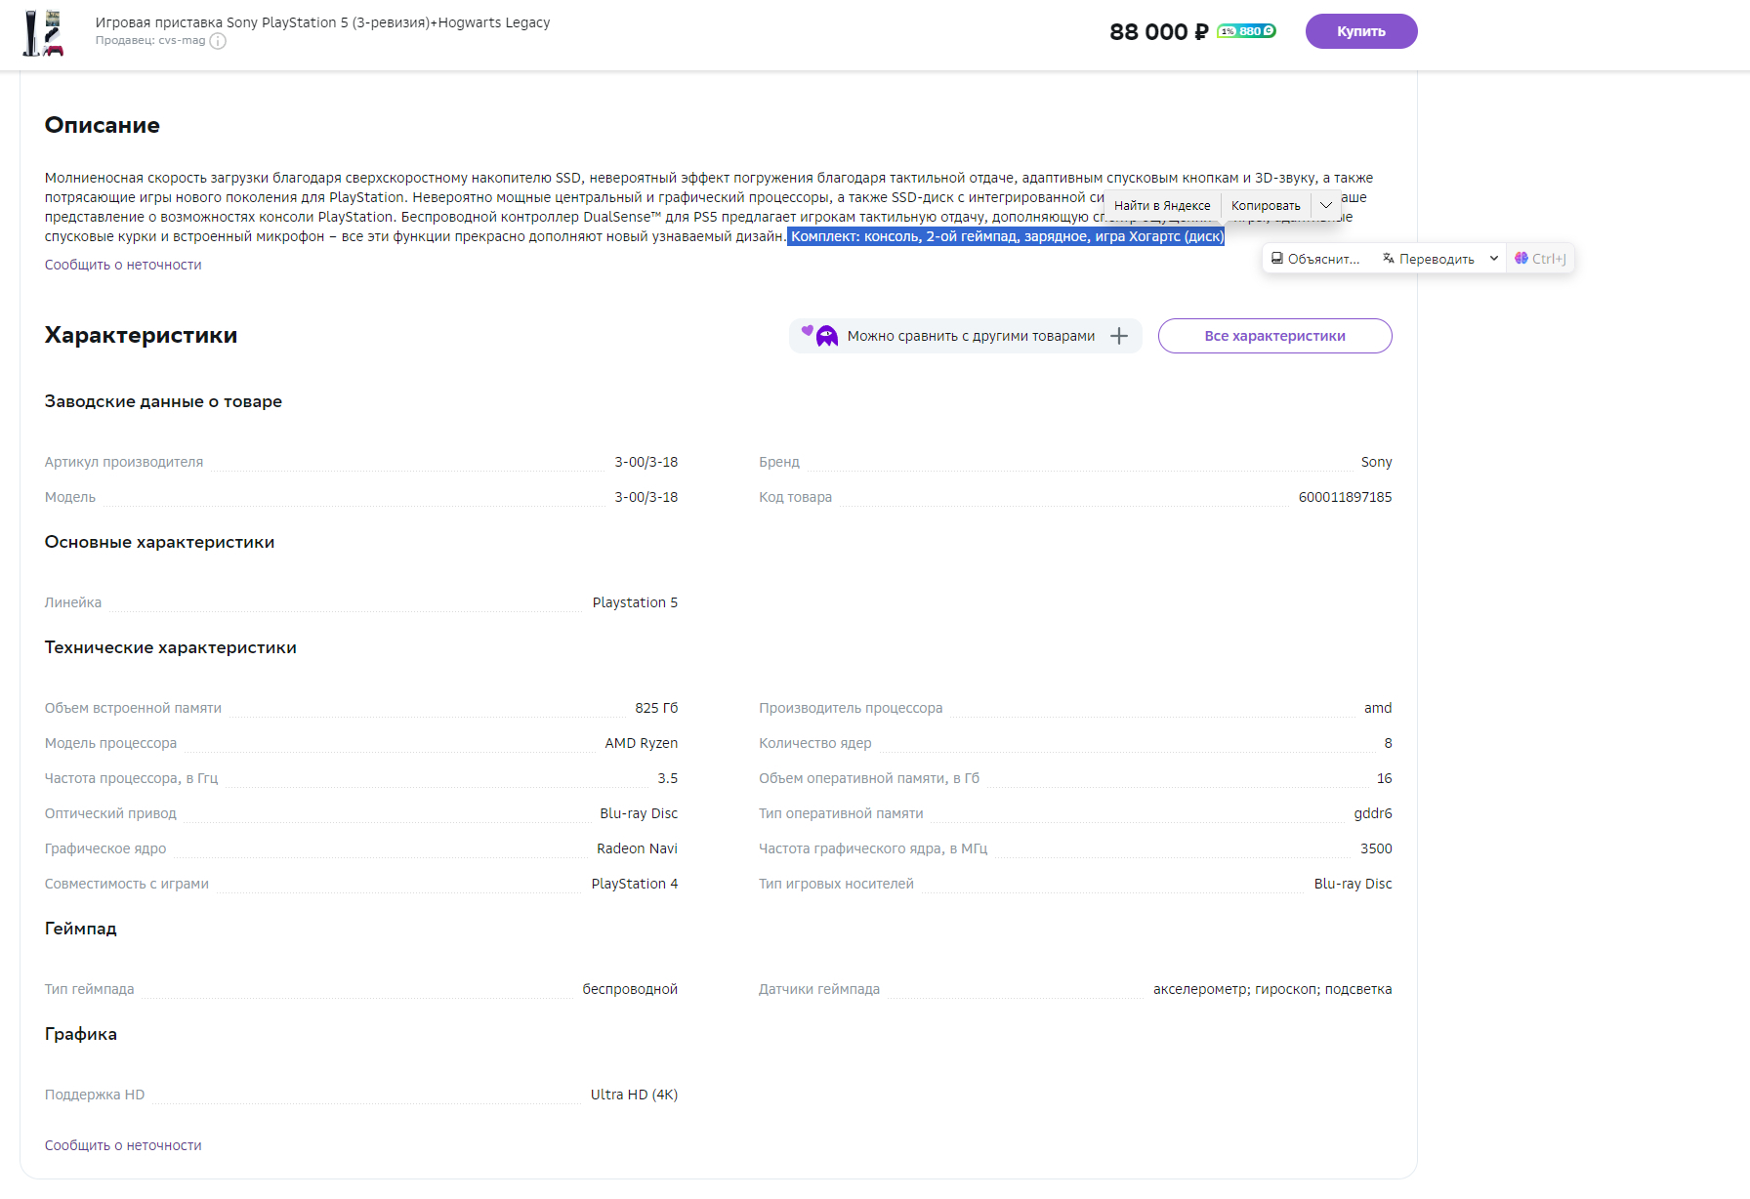Click the highlighted Комплект text selection

click(x=1006, y=236)
